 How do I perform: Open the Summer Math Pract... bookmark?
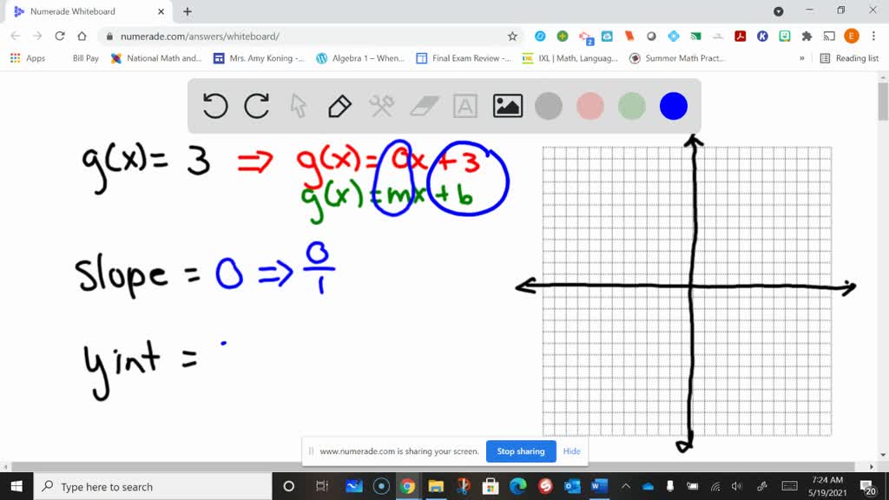click(677, 58)
